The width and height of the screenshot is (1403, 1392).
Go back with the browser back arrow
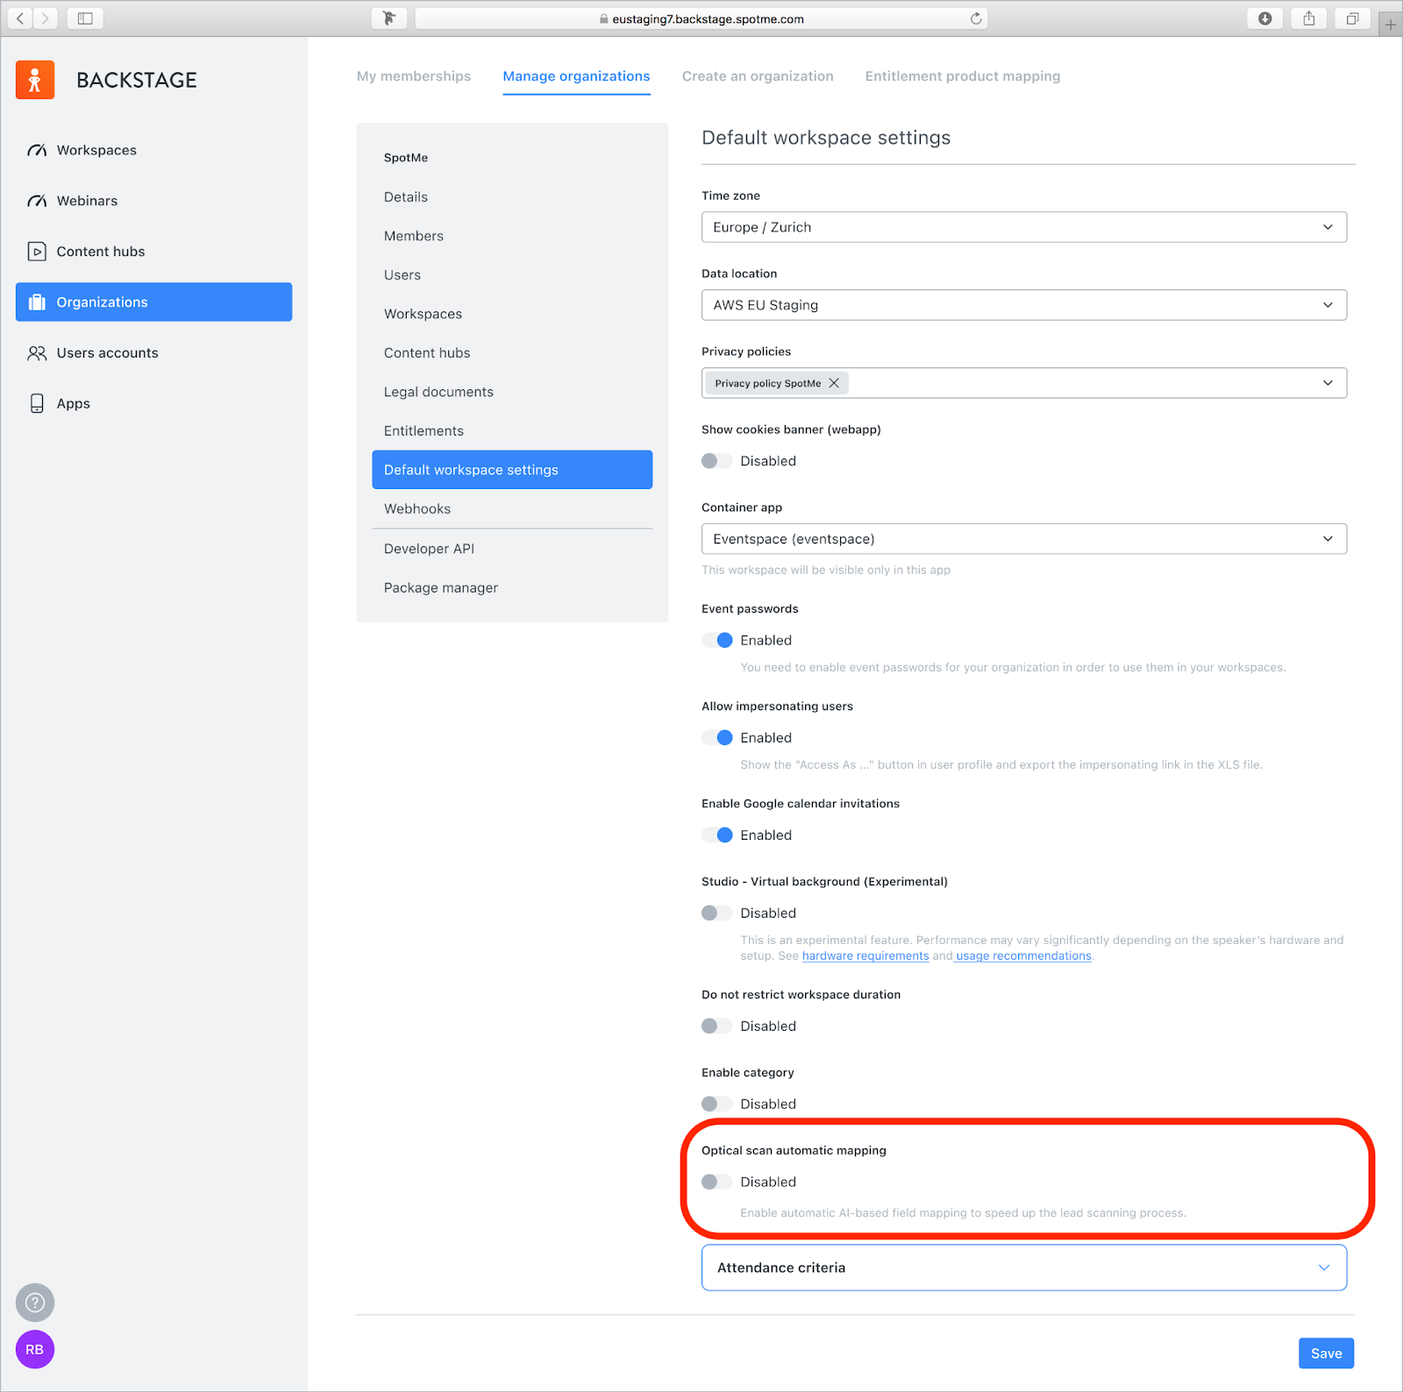[x=20, y=18]
